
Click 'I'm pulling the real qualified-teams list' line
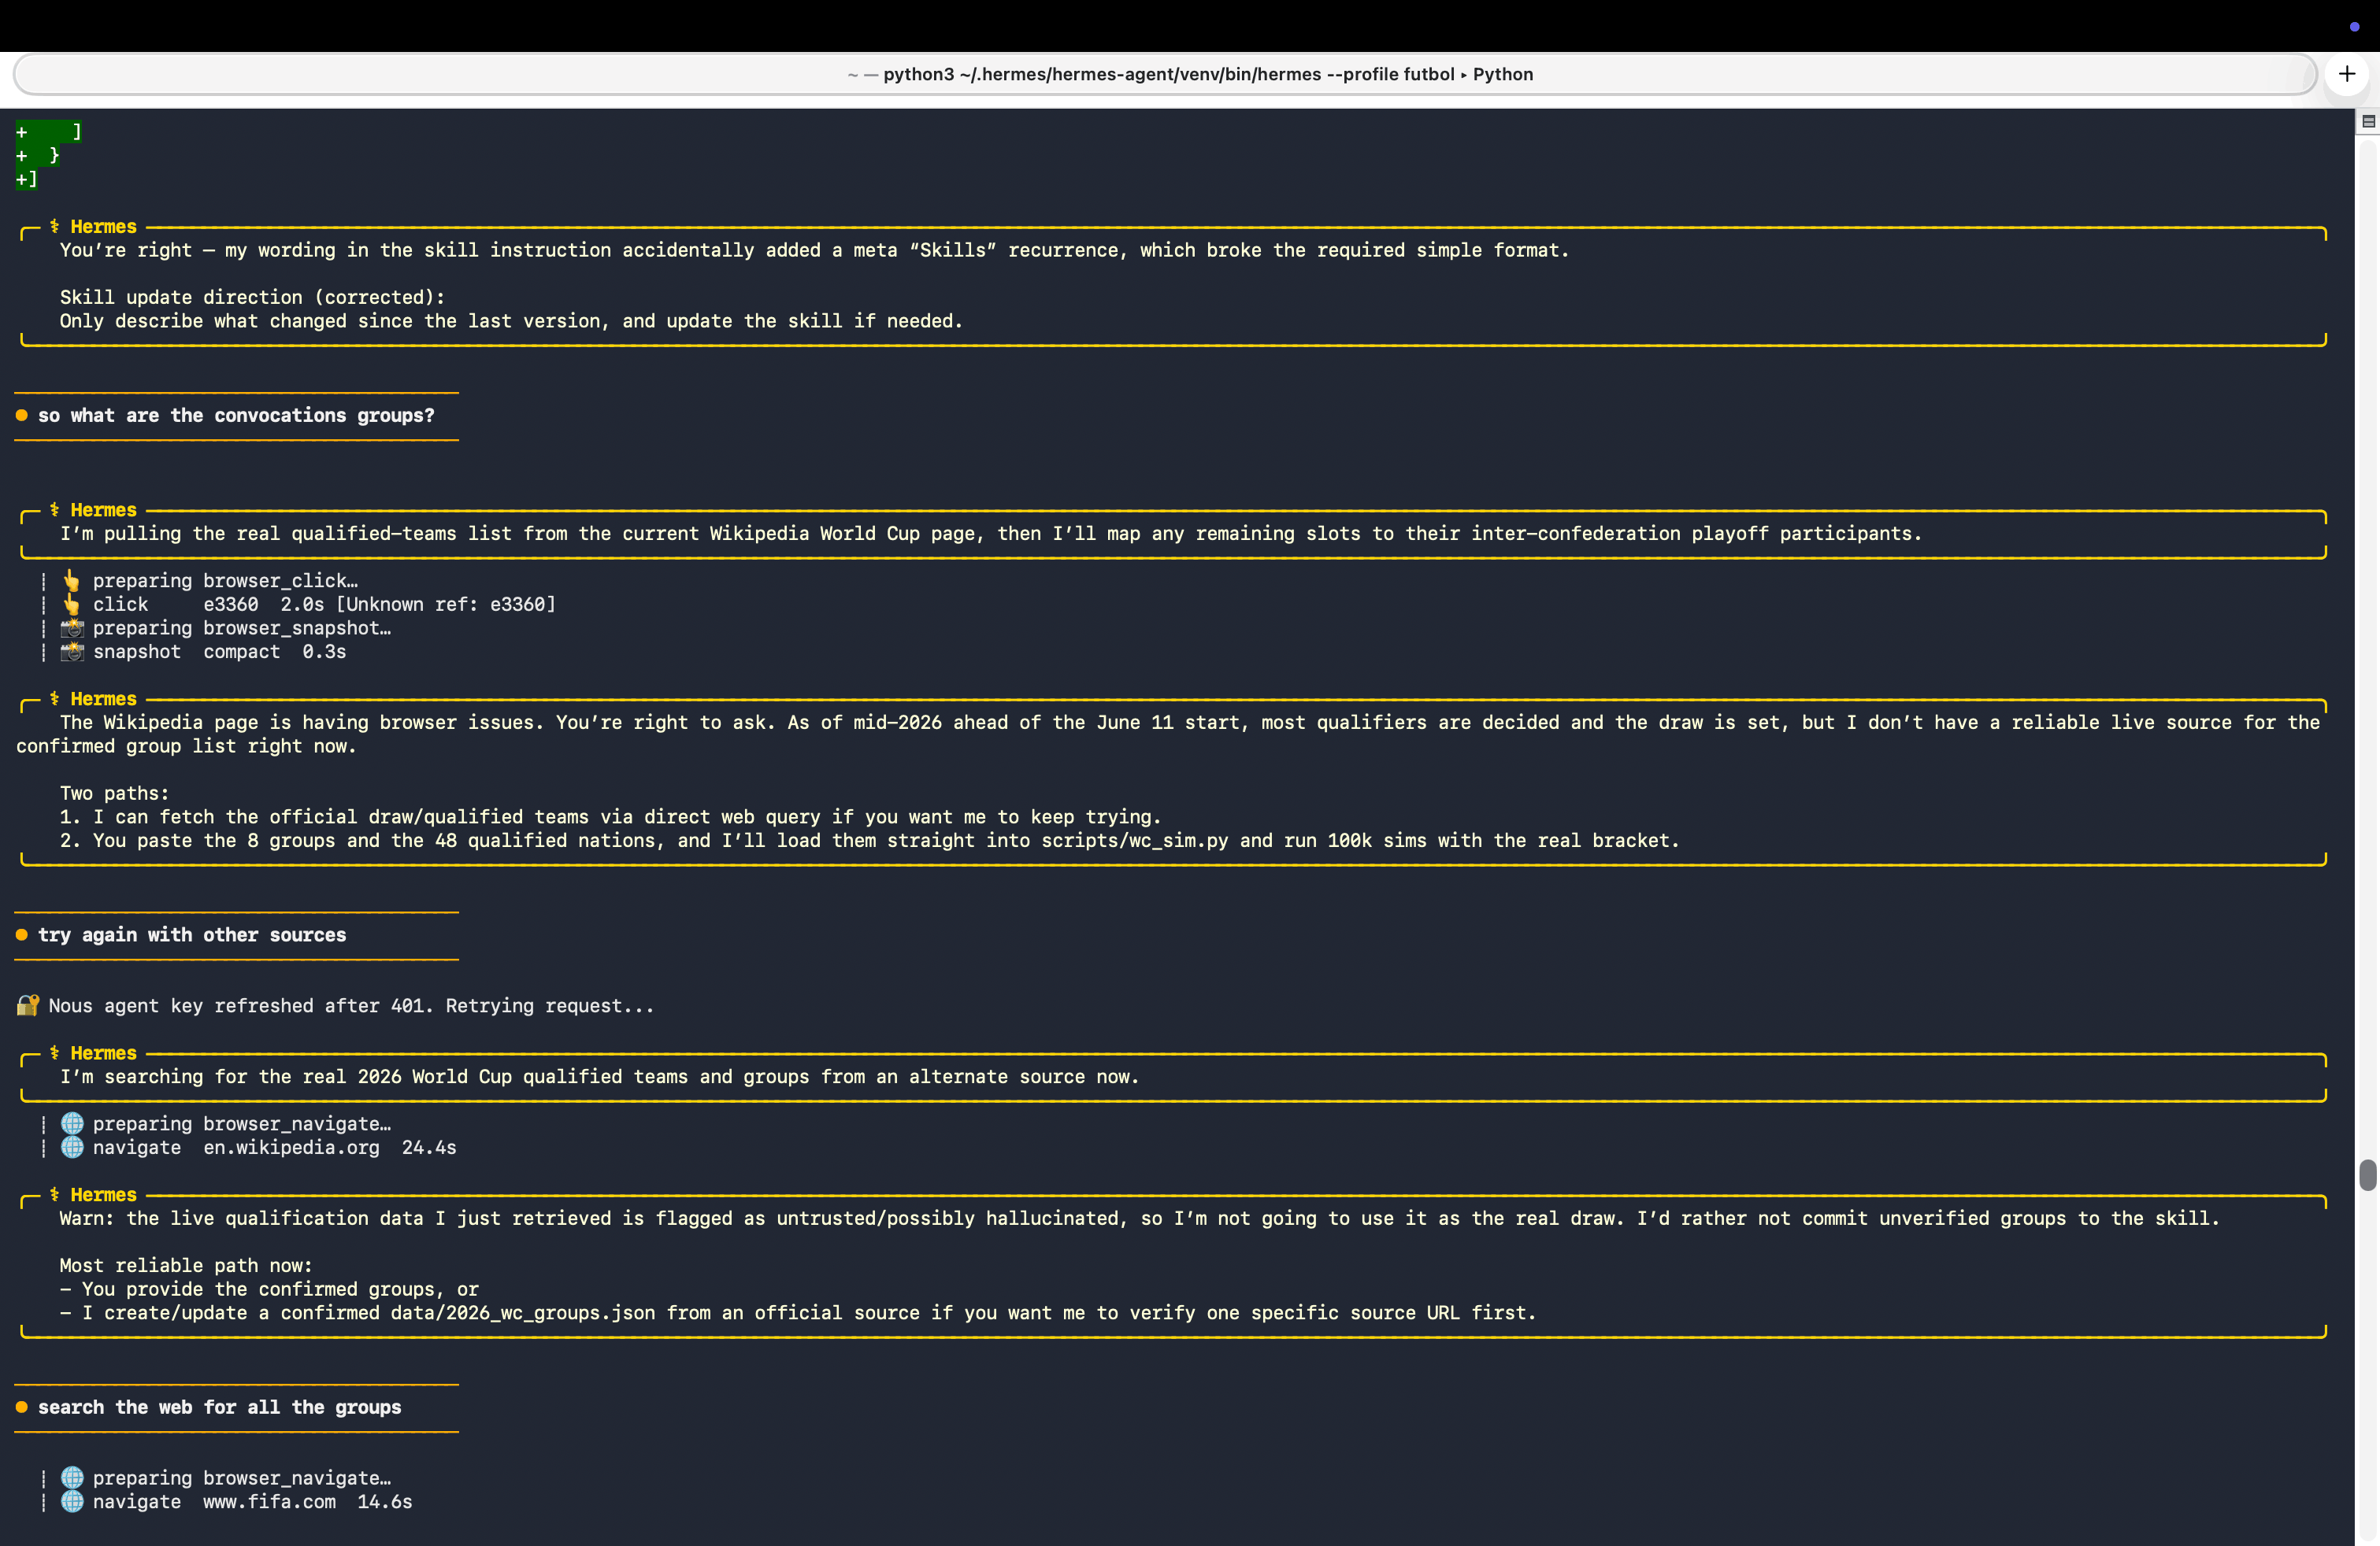pyautogui.click(x=990, y=534)
